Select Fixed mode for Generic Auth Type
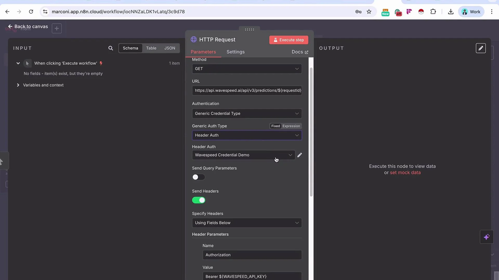Screen dimensions: 499x280 point(275,126)
